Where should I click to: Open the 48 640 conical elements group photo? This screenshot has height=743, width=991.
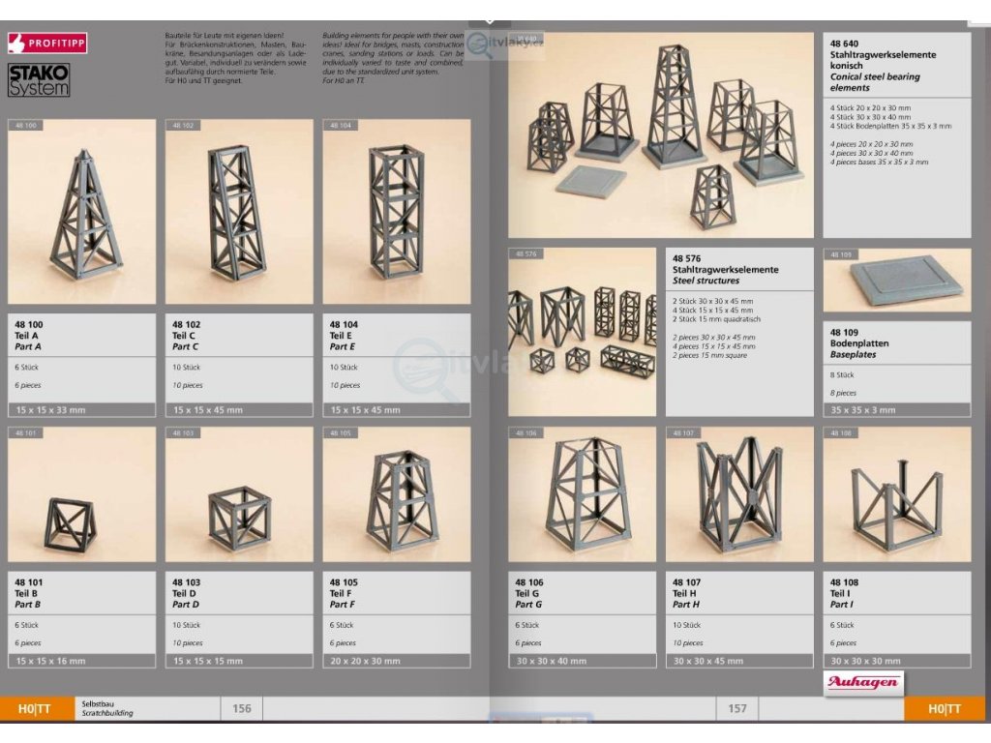point(661,135)
